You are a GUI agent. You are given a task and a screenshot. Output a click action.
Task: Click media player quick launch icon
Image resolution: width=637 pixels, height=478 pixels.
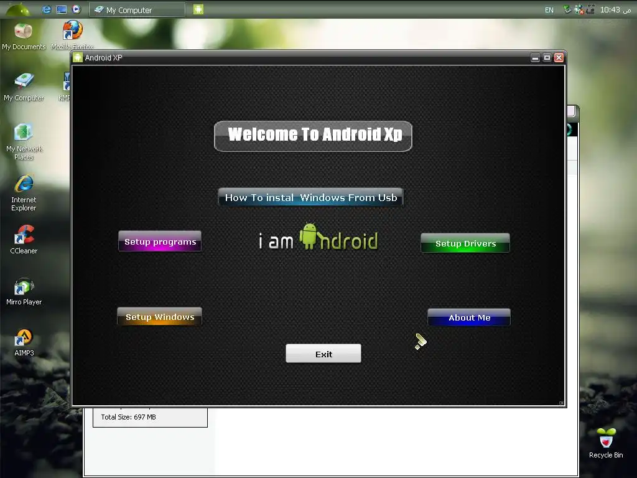click(x=76, y=9)
